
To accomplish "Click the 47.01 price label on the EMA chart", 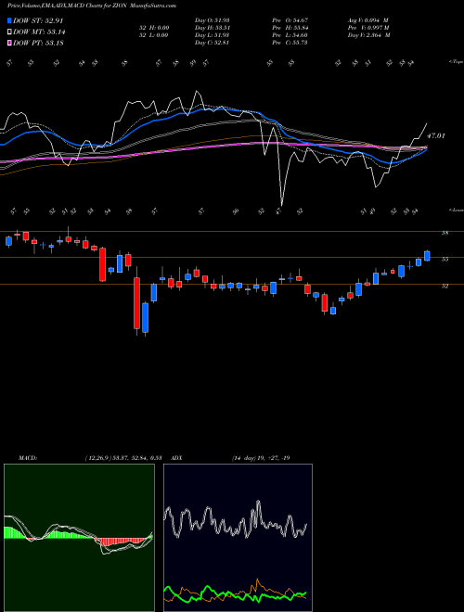I will click(x=436, y=135).
